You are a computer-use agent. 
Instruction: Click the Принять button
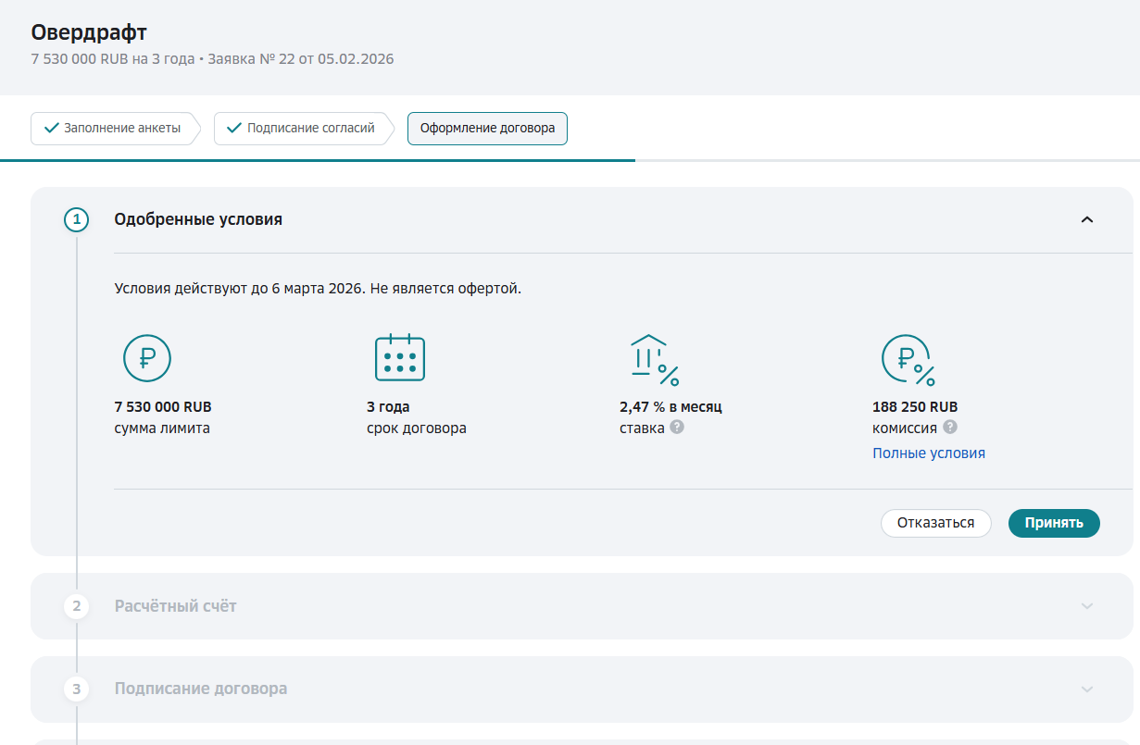tap(1054, 523)
